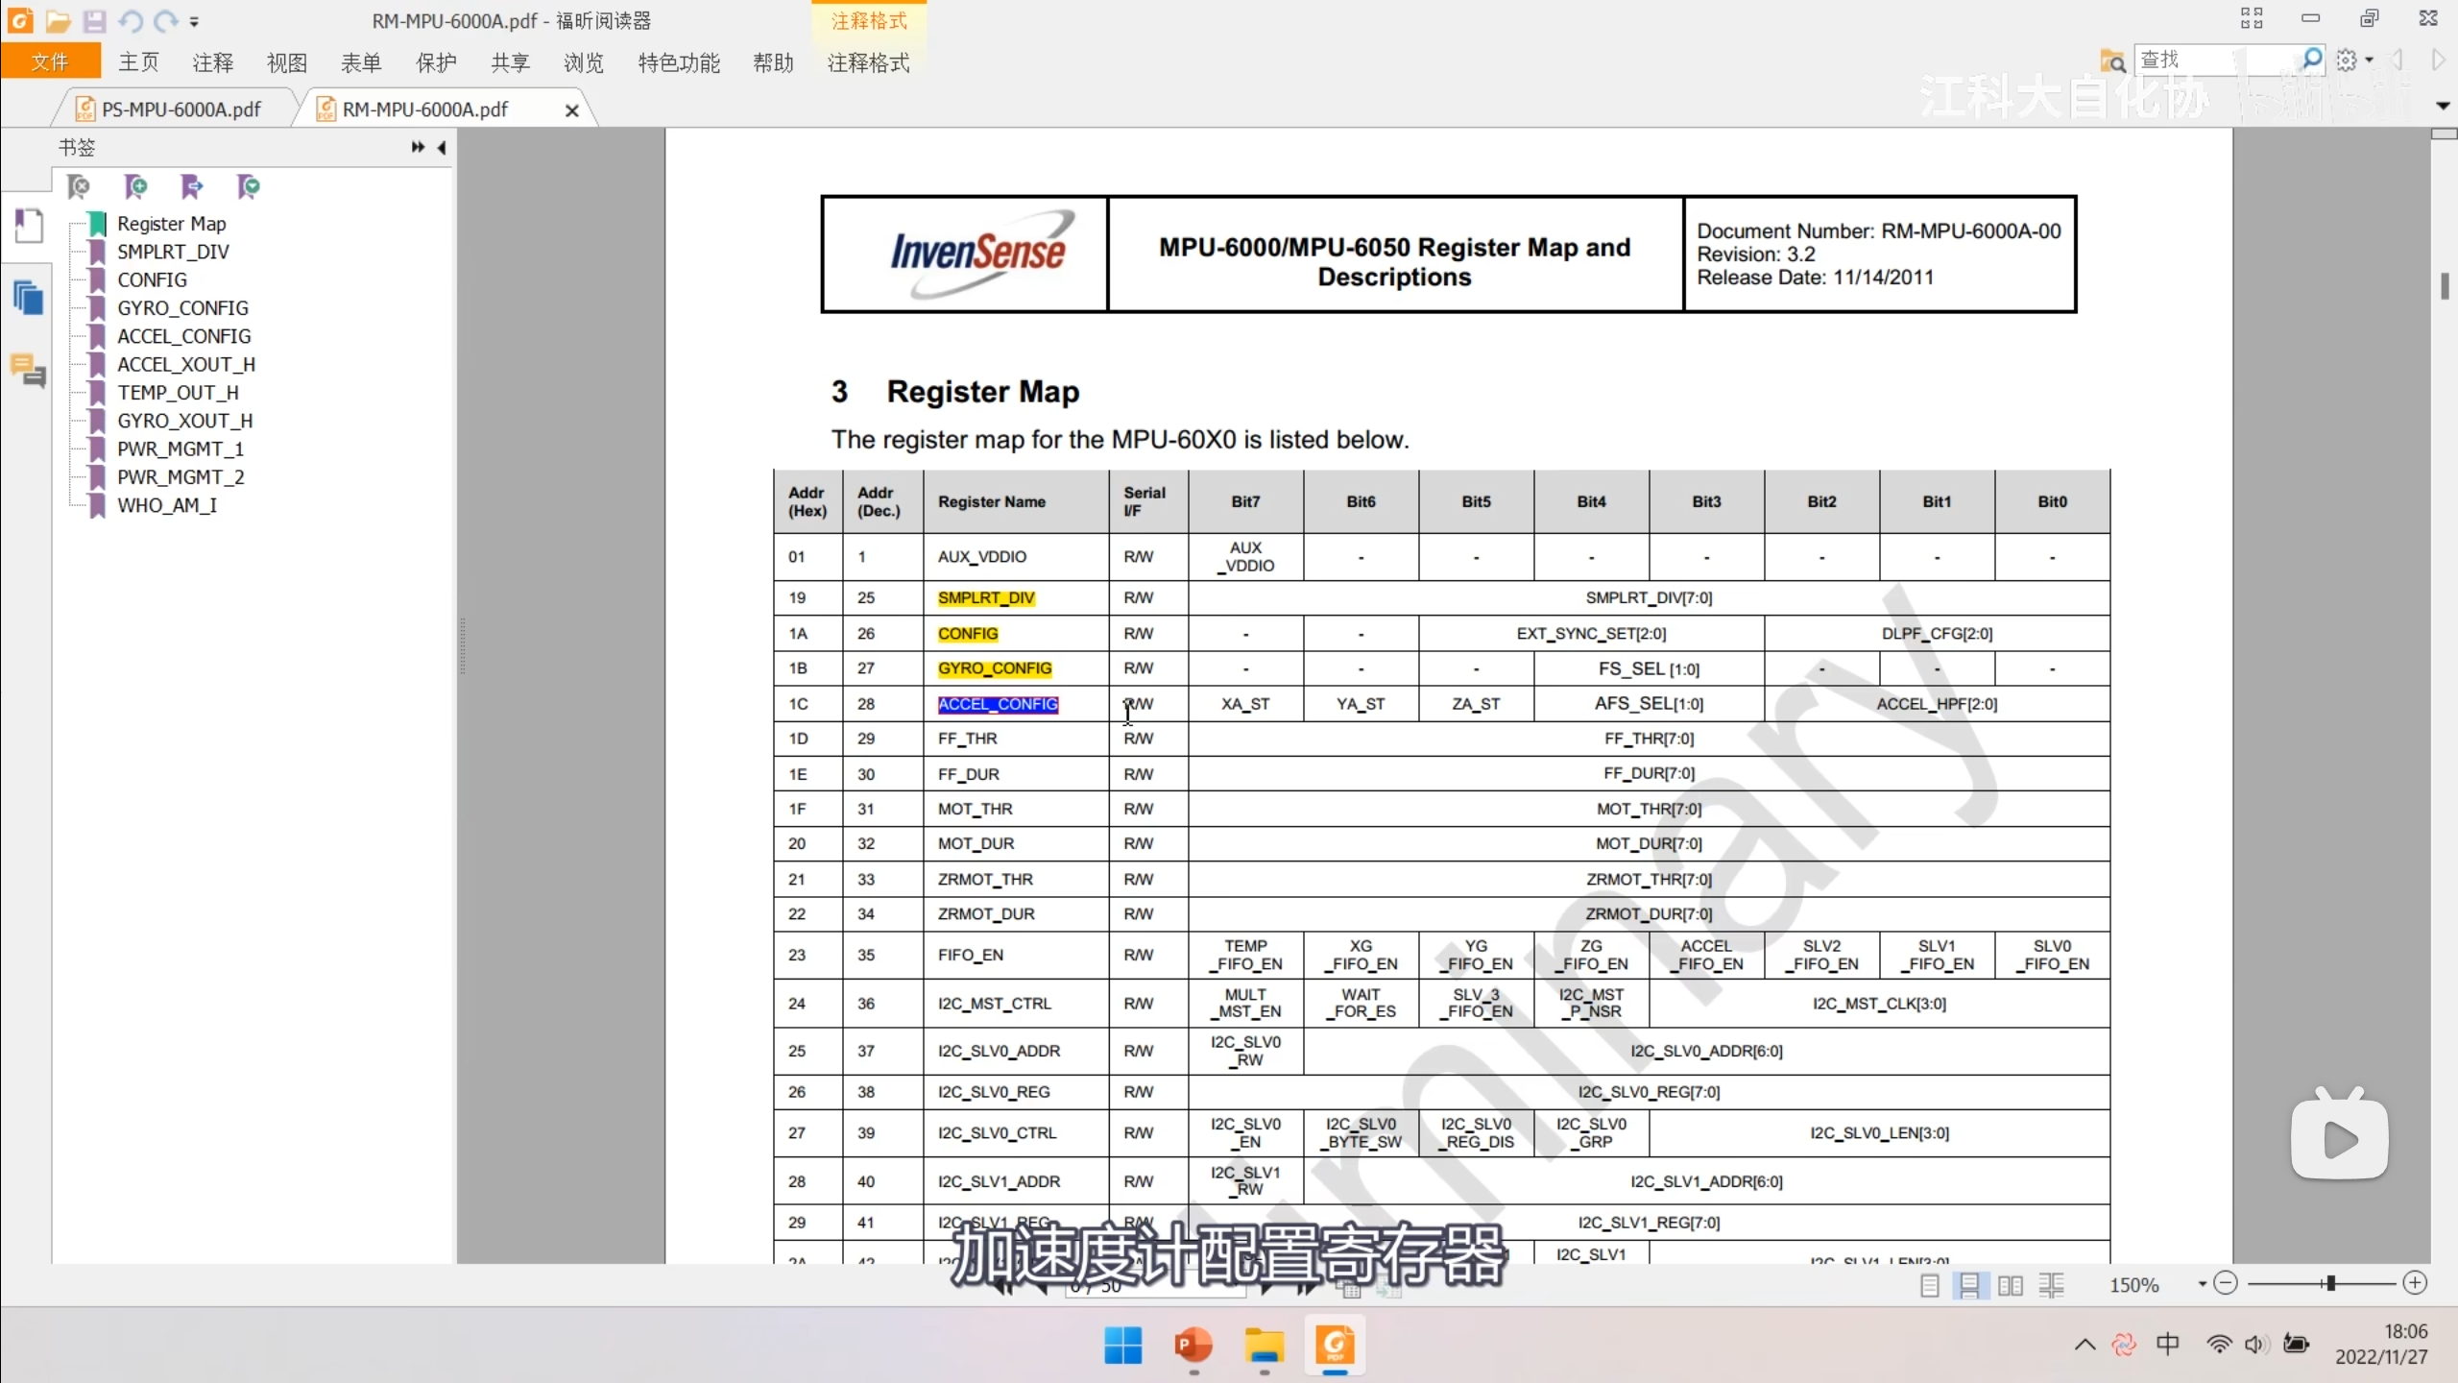
Task: Open the 150% zoom level dropdown
Action: pos(2202,1284)
